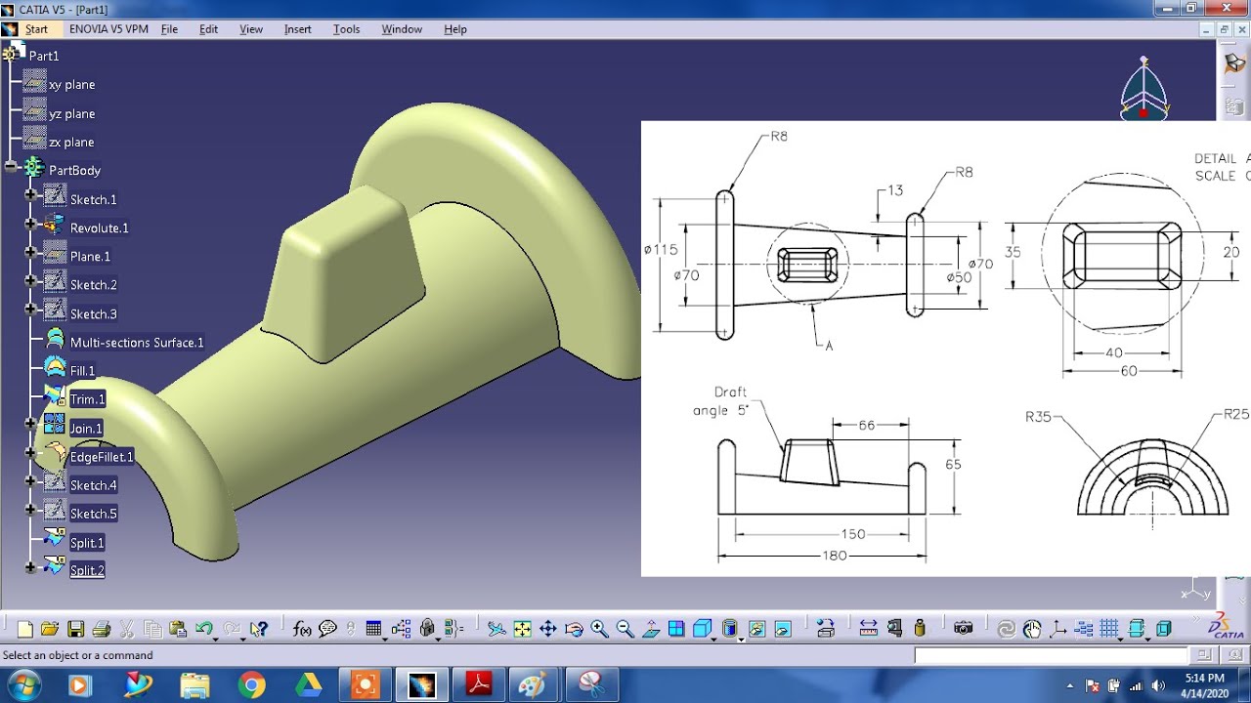This screenshot has height=703, width=1251.
Task: Click the Zoom In magnifier icon
Action: coord(599,629)
